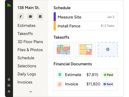Click the $11,820 invoice amount
The image size is (129, 97).
click(93, 84)
